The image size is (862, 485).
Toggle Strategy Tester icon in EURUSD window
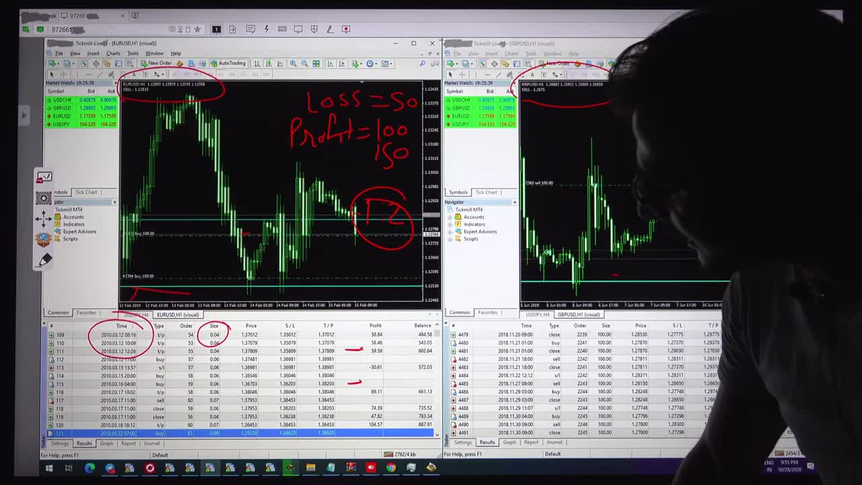tap(130, 63)
